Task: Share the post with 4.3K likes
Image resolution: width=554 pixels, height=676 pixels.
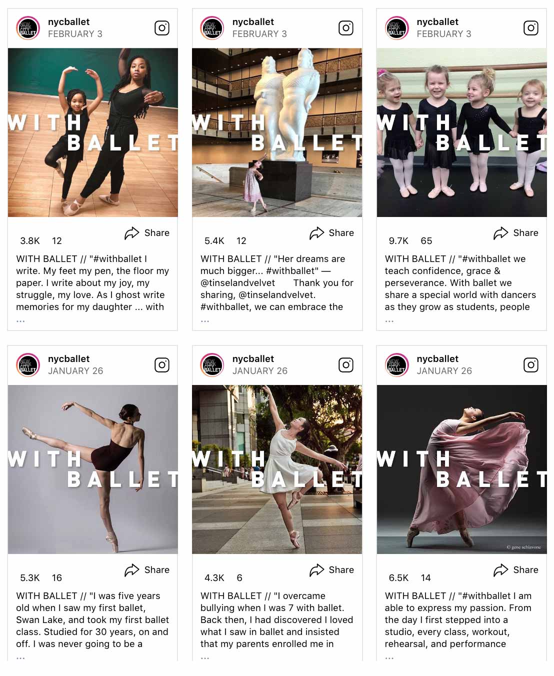Action: [x=331, y=570]
